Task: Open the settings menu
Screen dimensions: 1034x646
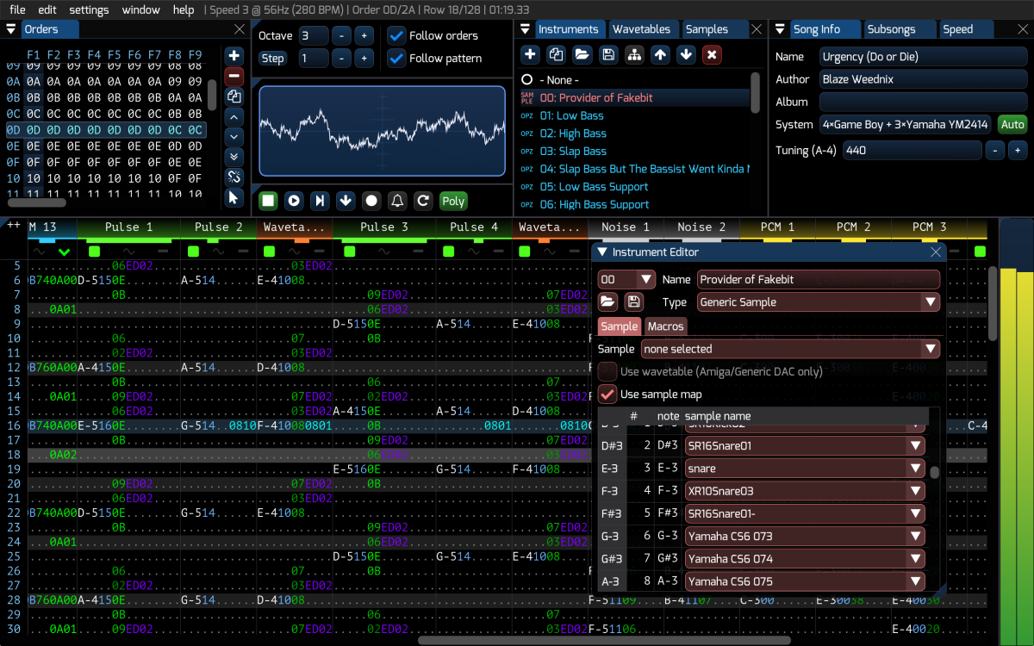Action: click(x=89, y=9)
